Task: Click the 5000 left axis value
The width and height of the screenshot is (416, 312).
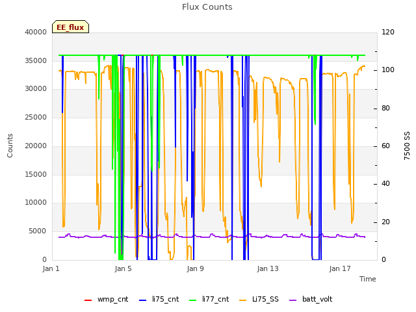Action: (38, 231)
